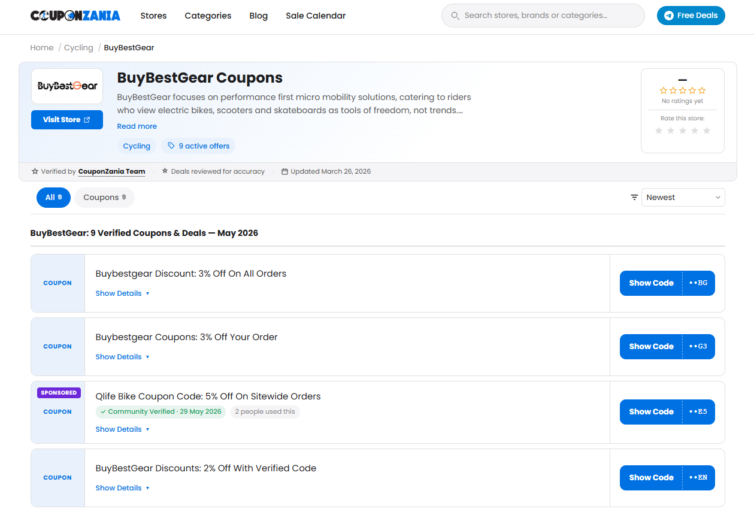Open the Newest sort dropdown
Image resolution: width=754 pixels, height=509 pixels.
pos(683,198)
